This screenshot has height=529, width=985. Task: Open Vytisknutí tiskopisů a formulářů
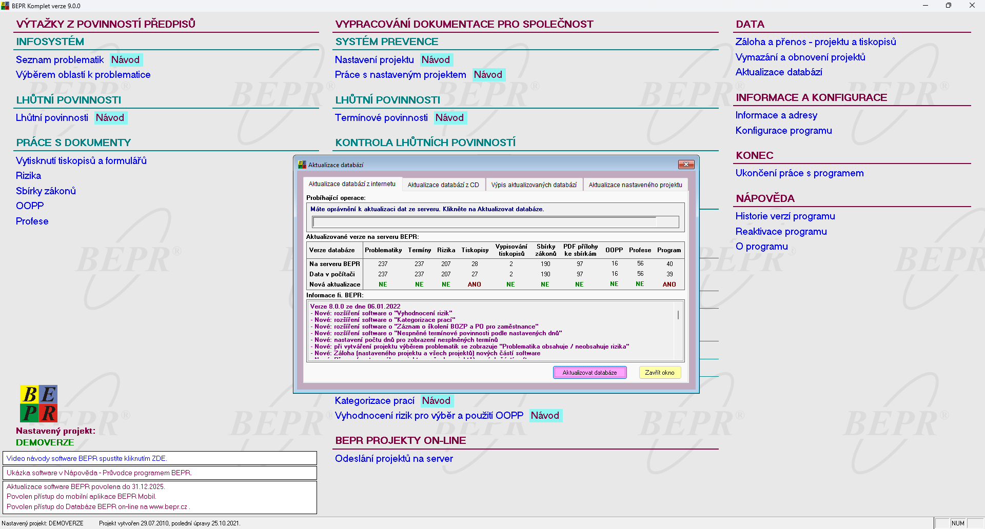(81, 161)
